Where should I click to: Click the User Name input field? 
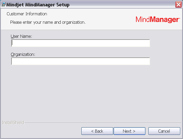point(81,43)
